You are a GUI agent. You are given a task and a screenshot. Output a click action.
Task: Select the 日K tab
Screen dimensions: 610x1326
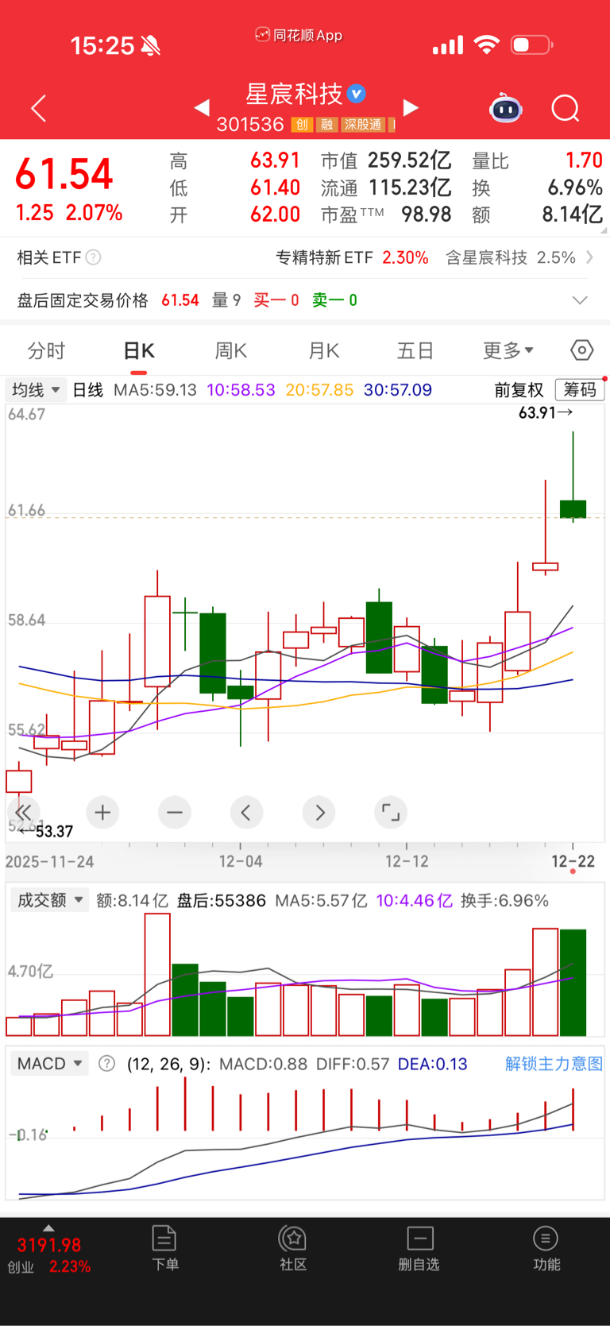pyautogui.click(x=139, y=350)
